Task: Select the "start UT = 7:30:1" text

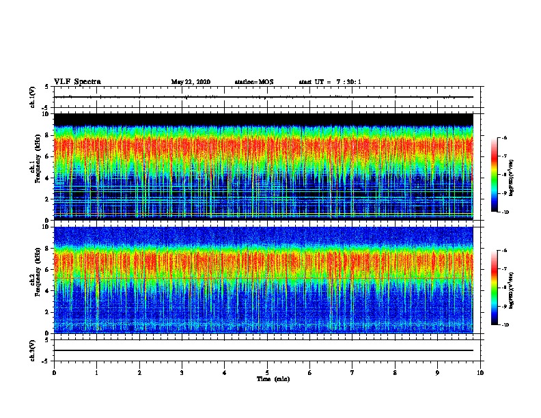Action: point(330,82)
